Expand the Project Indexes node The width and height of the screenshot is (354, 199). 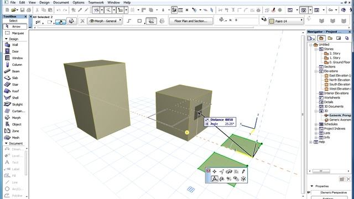pos(316,129)
